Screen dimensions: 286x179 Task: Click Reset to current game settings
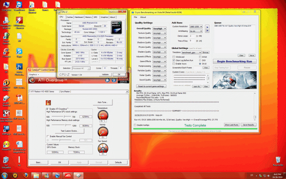151,86
